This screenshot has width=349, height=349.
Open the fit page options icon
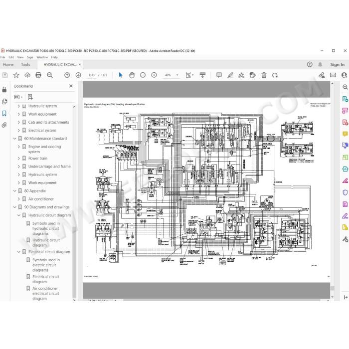[x=189, y=75]
